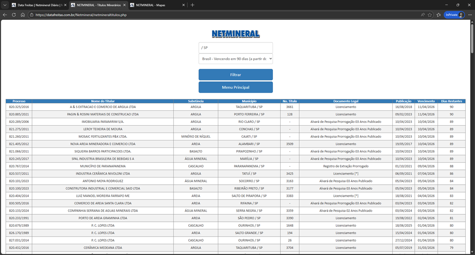This screenshot has width=475, height=255.
Task: Click INDUSTRIA CERÂMICA NIVOLONI LTDA cell
Action: pos(103,174)
